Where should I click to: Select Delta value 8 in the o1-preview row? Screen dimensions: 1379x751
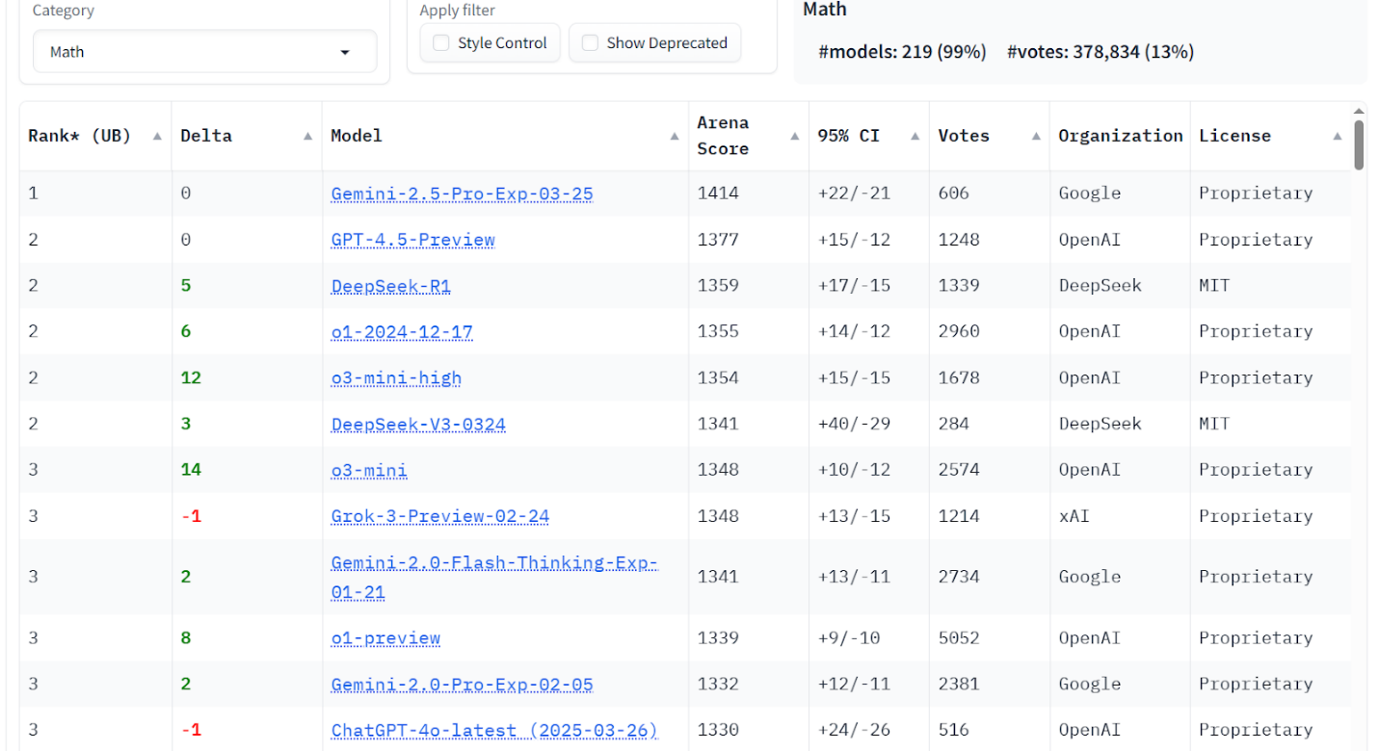click(186, 638)
